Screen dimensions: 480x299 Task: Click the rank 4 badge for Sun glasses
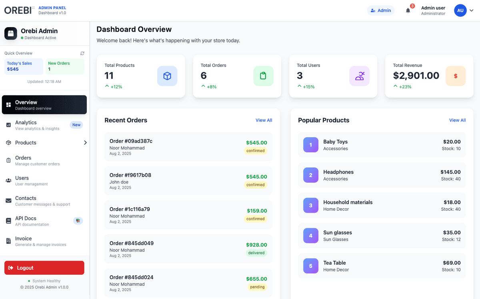point(311,236)
